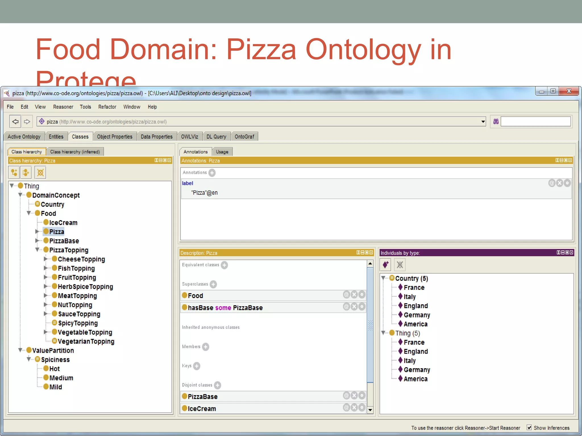Close Description: Pizza panel corner X icon

[371, 252]
